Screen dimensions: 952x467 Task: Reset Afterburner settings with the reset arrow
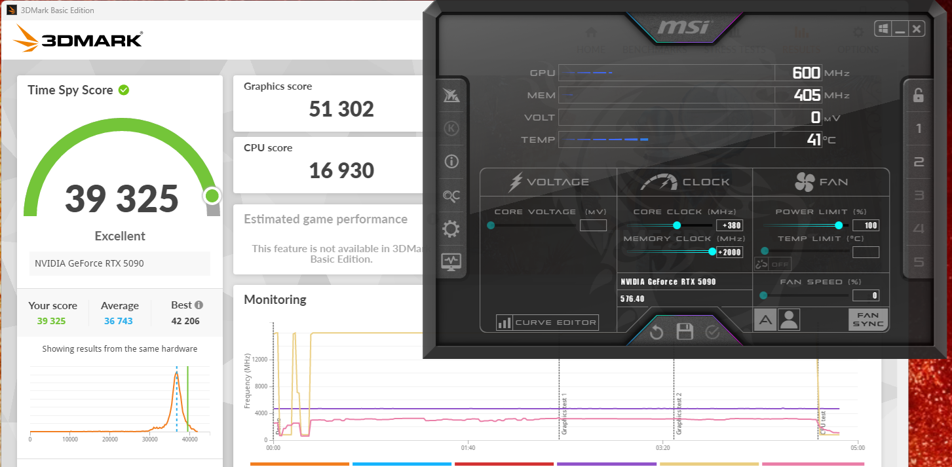[657, 333]
